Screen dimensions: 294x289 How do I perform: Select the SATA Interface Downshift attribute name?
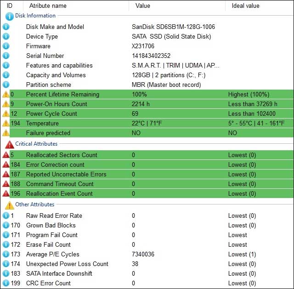(x=59, y=273)
